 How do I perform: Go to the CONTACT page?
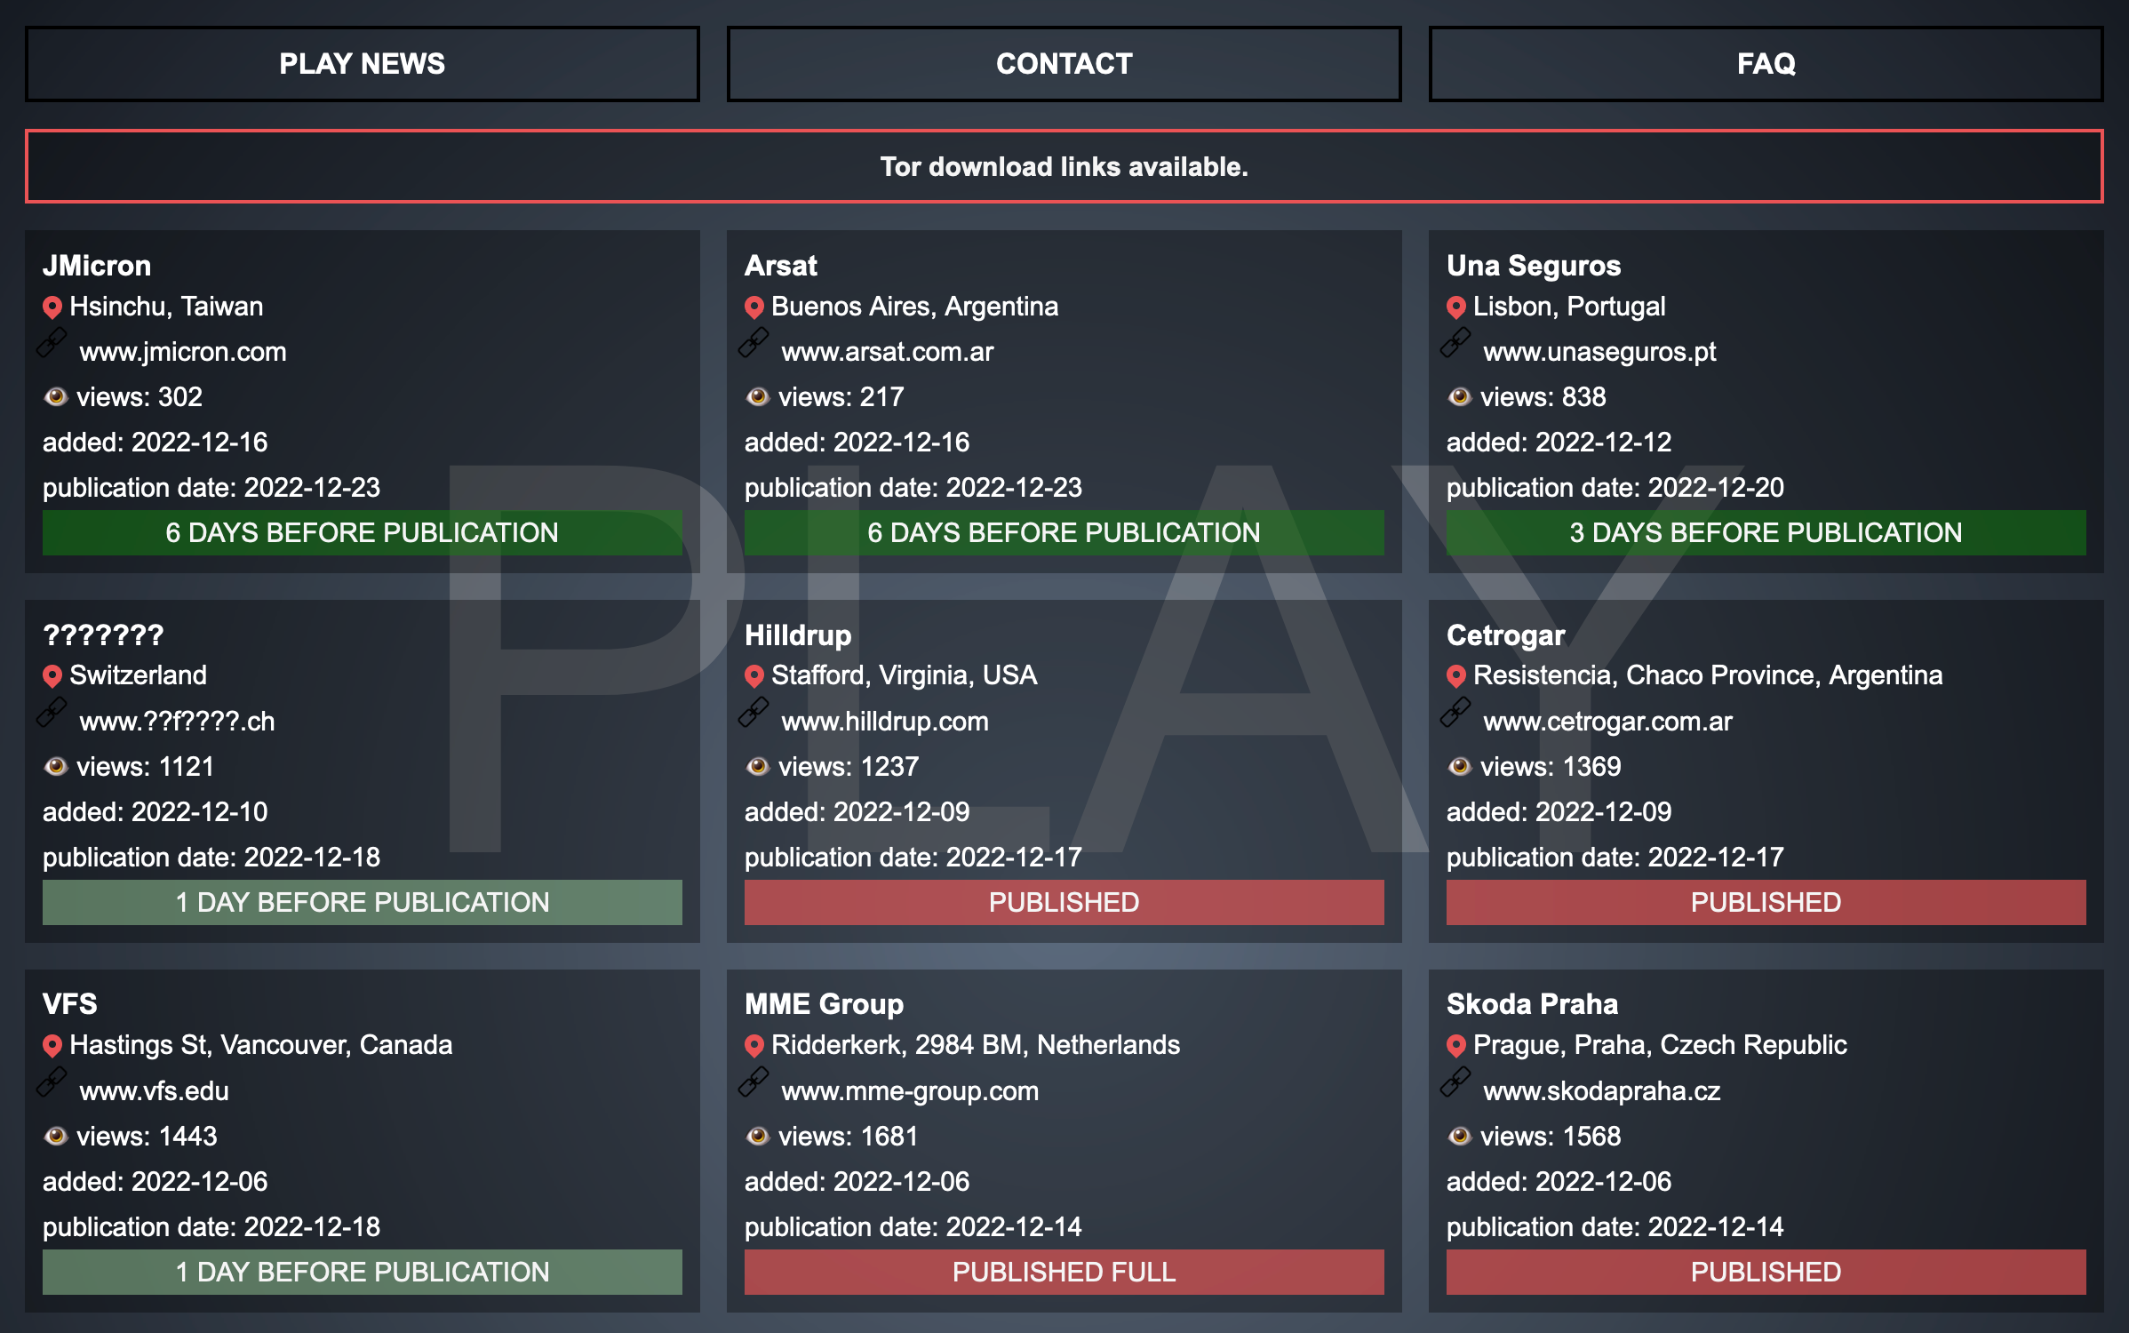coord(1064,64)
